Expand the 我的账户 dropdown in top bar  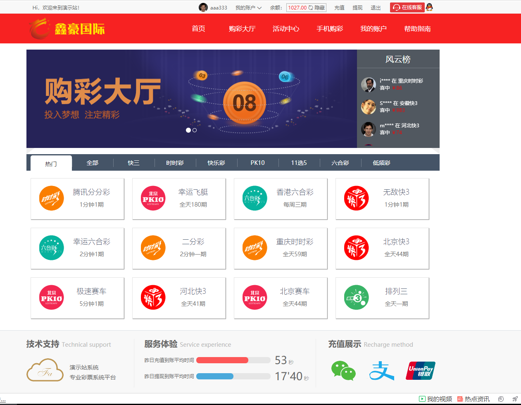click(248, 8)
